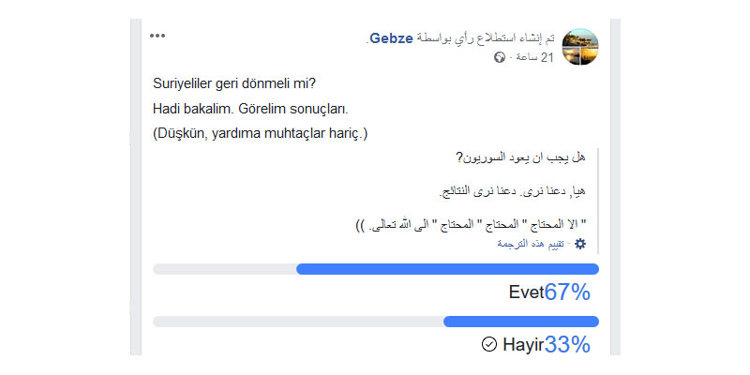Click the Düşkün, yardıma muhtaçlar hariç line
Screen dimensions: 750x375
[x=261, y=134]
